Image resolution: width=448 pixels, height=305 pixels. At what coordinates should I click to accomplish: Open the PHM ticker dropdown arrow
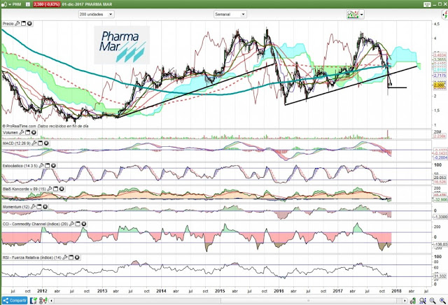(9, 4)
